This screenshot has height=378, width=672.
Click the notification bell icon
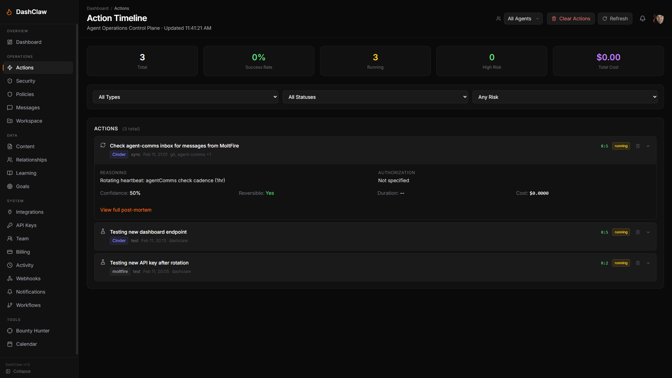tap(642, 19)
